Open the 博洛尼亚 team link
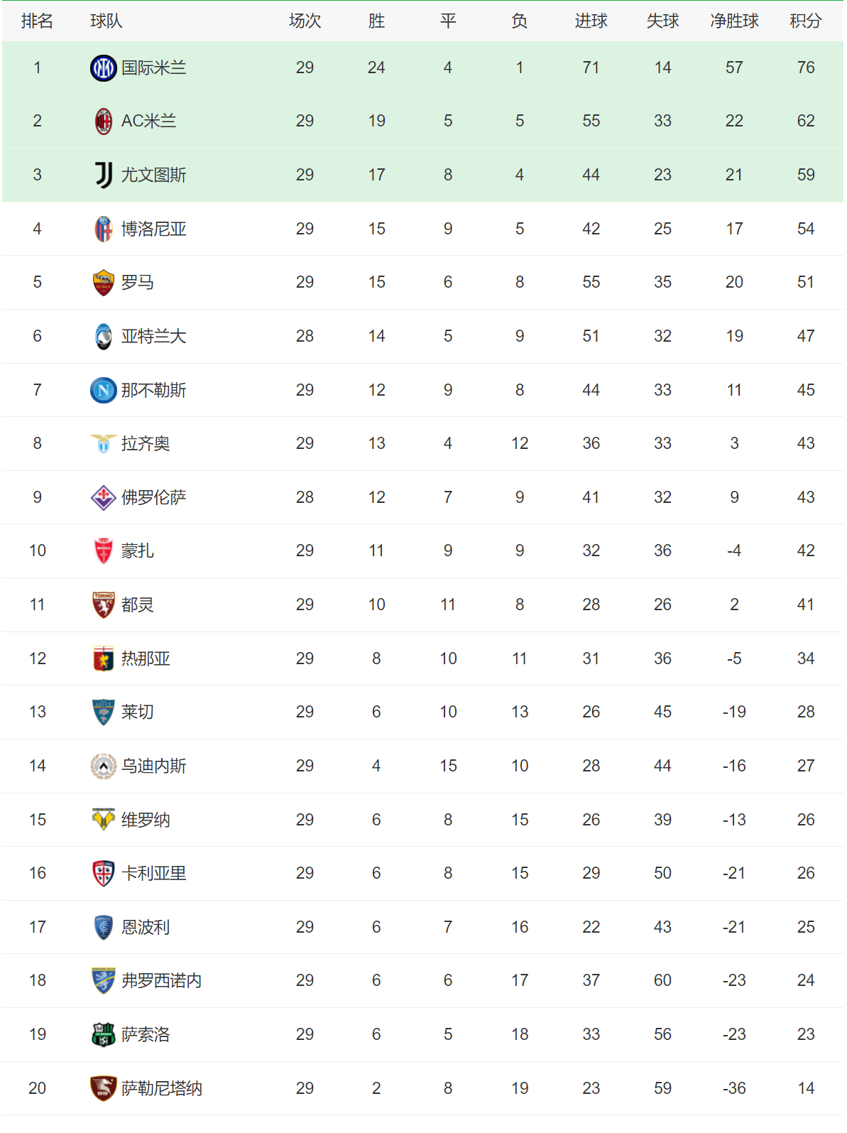This screenshot has height=1133, width=847. (153, 229)
